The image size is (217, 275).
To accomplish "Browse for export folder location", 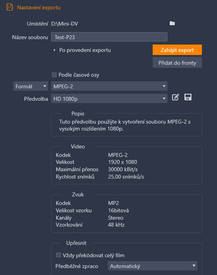I will pyautogui.click(x=172, y=23).
